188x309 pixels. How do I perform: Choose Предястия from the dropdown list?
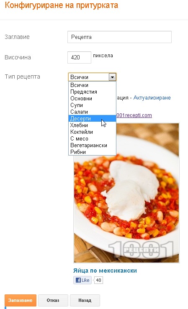coord(92,92)
